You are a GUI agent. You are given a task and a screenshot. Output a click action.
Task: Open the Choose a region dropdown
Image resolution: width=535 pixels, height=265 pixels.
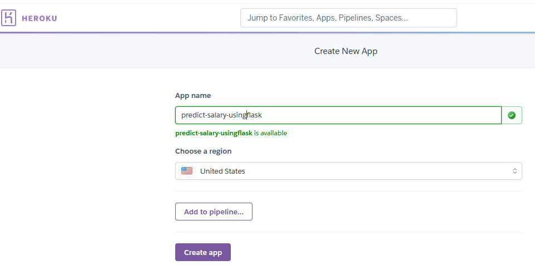click(x=348, y=171)
